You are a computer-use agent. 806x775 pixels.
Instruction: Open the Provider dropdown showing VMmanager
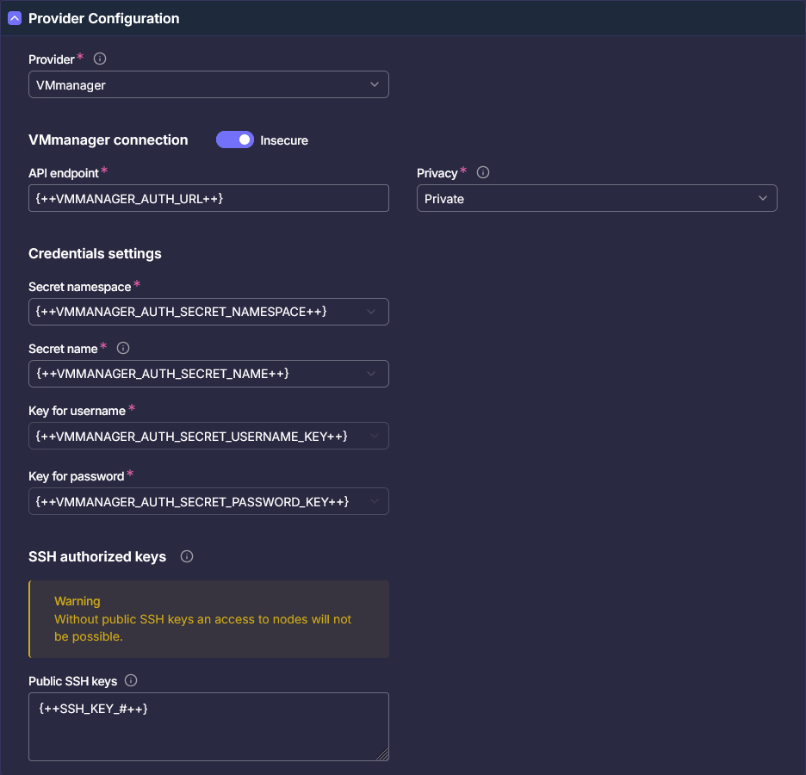208,84
